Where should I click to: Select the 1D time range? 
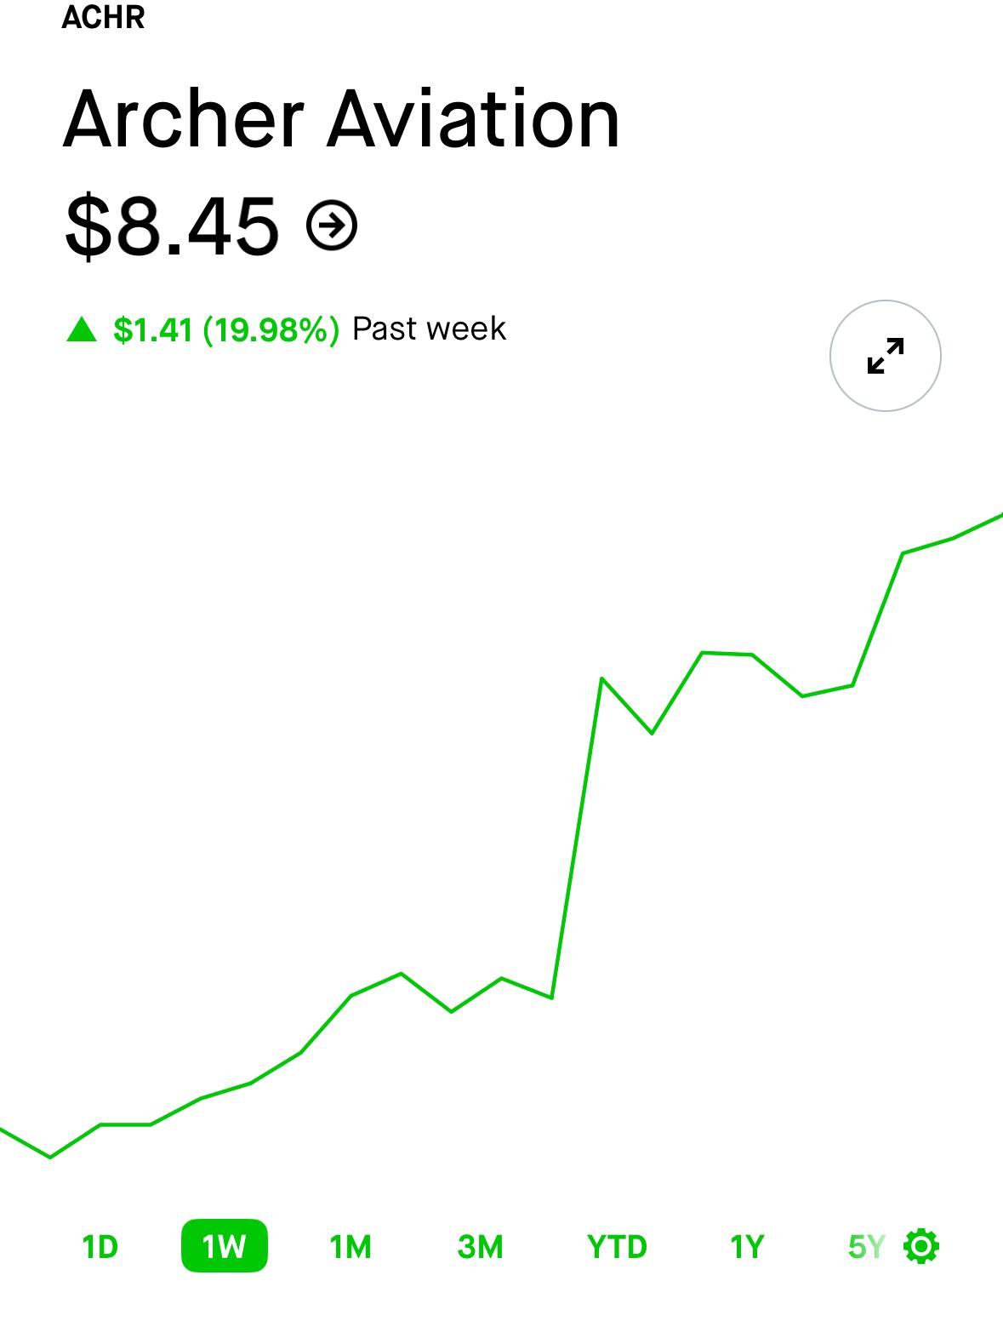(100, 1247)
